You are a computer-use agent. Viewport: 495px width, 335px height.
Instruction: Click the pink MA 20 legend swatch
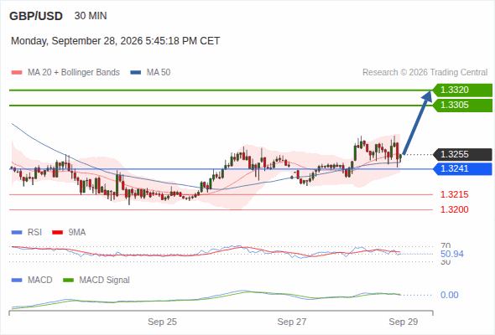(17, 73)
